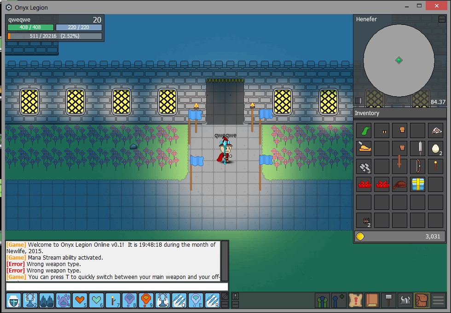This screenshot has width=451, height=313.
Task: Click the Mana Stream ability activated message
Action: (55, 257)
